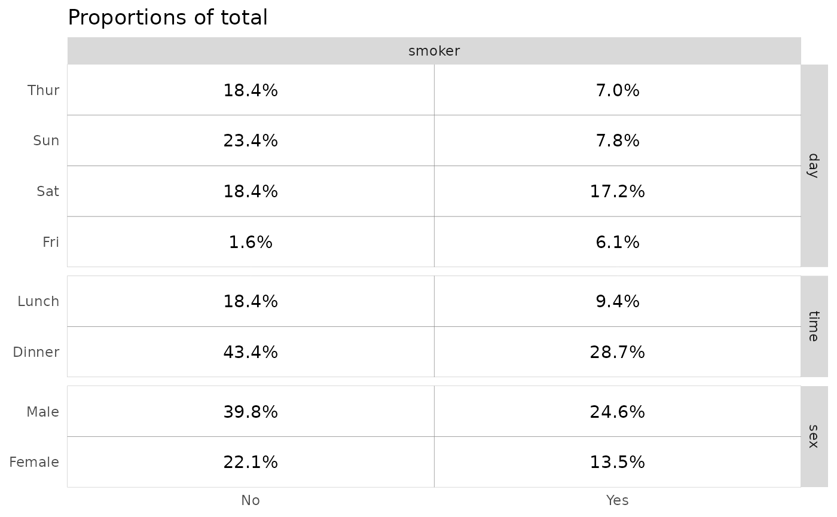This screenshot has width=837, height=517.
Task: Select the 23.4% cell in Sun row
Action: coord(251,141)
